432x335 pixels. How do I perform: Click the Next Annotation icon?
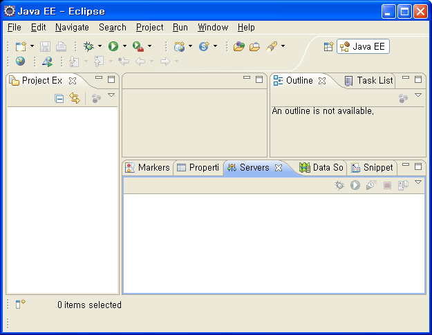point(74,61)
